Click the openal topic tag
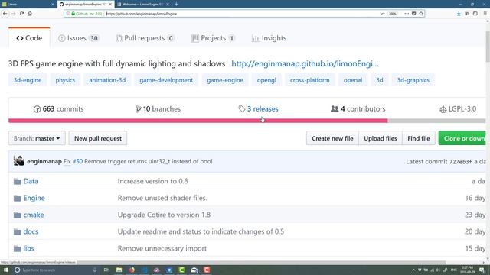Viewport: 490px width, 275px height. click(x=353, y=80)
